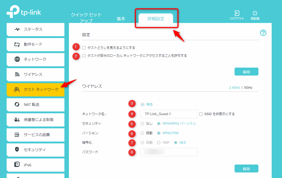Open ワイヤレス sidebar menu

pyautogui.click(x=36, y=74)
